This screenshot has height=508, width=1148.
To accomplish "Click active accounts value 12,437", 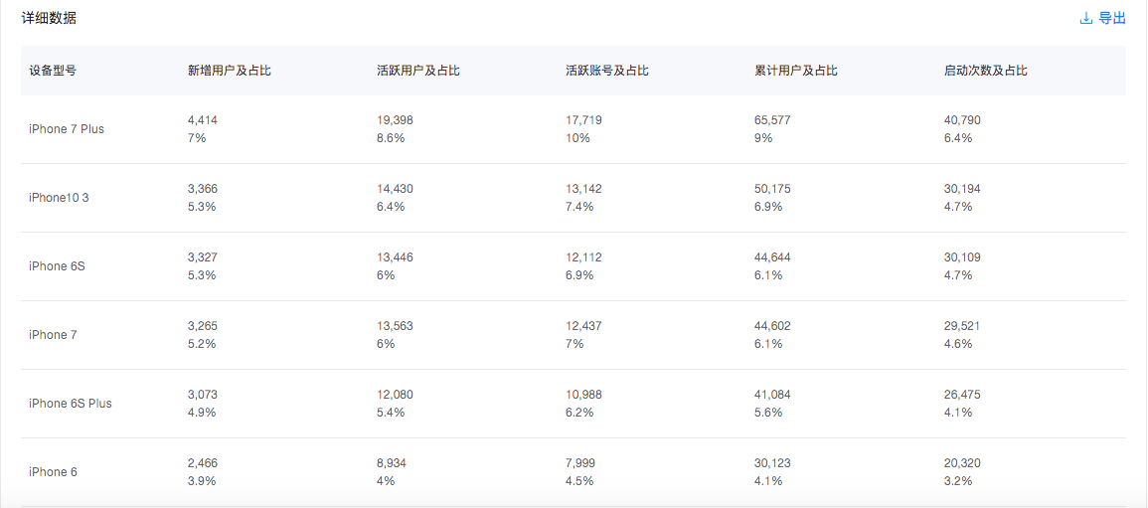I will tap(583, 326).
